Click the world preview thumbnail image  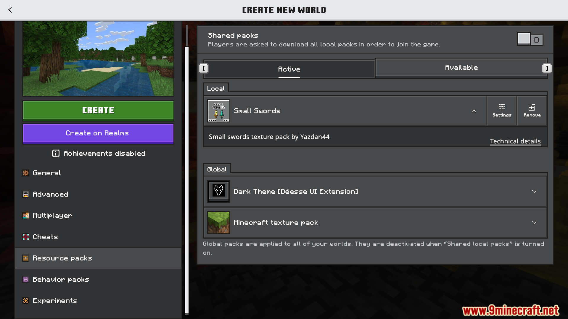[98, 59]
